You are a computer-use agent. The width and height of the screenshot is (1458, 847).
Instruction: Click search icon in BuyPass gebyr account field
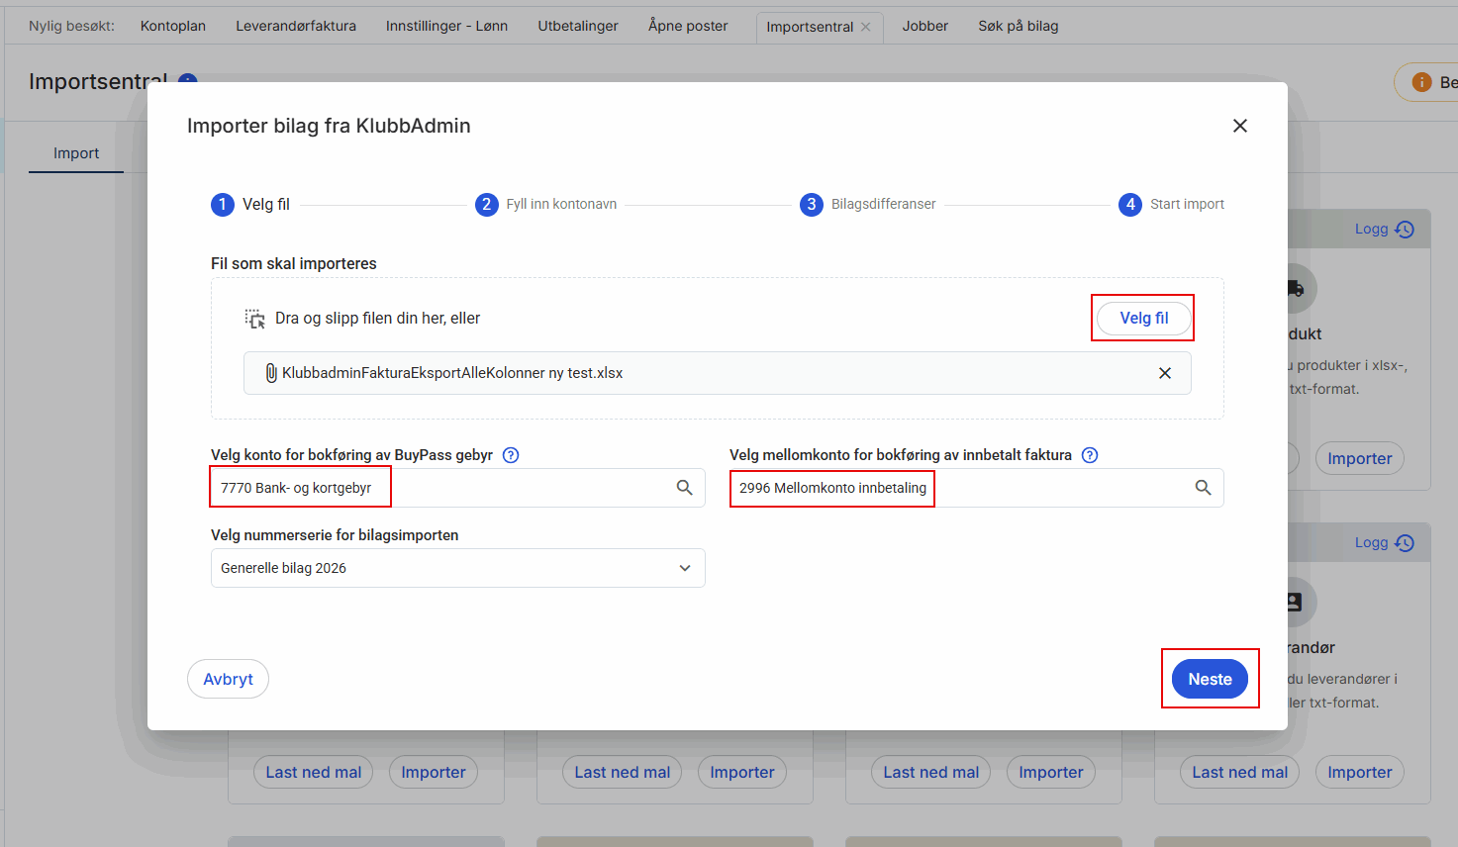pos(684,488)
